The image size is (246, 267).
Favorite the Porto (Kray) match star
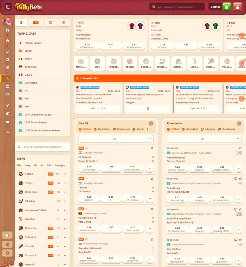(x=240, y=179)
